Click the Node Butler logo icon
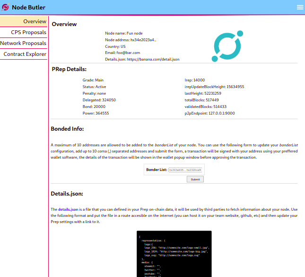Image resolution: width=305 pixels, height=277 pixels. coord(6,7)
